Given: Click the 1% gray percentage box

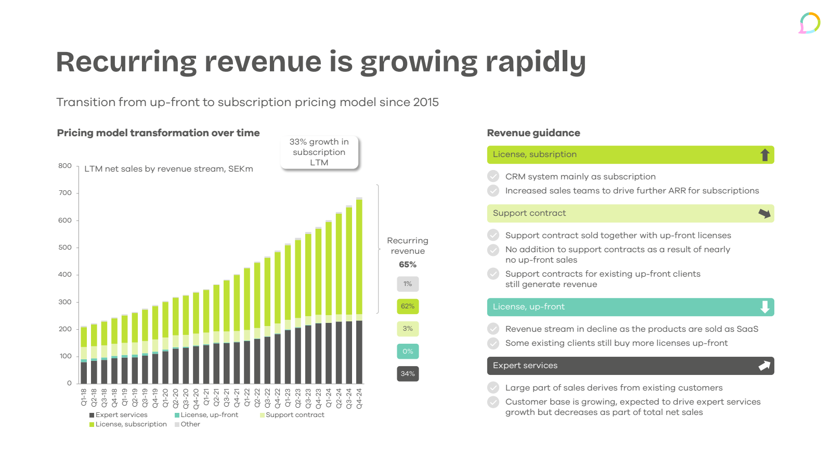Looking at the screenshot, I should [x=408, y=284].
